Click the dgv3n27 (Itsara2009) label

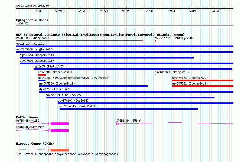click(55, 89)
